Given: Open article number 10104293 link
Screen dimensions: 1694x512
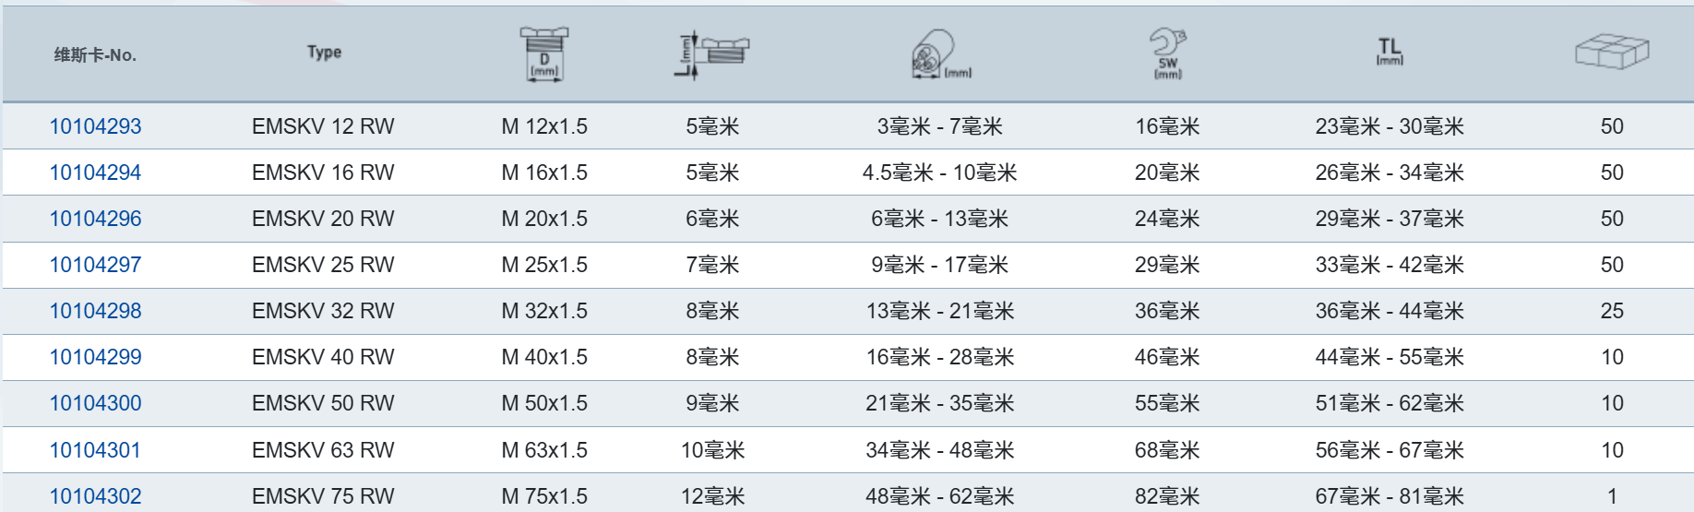Looking at the screenshot, I should click(x=95, y=126).
